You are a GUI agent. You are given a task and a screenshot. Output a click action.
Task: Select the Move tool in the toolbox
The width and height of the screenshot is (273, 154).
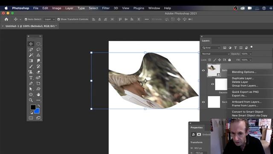(x=31, y=44)
